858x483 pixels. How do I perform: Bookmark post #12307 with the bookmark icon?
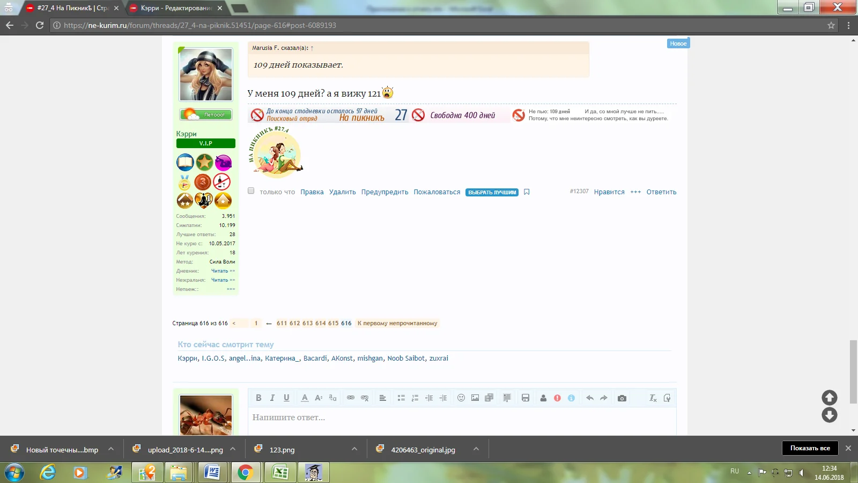(527, 192)
